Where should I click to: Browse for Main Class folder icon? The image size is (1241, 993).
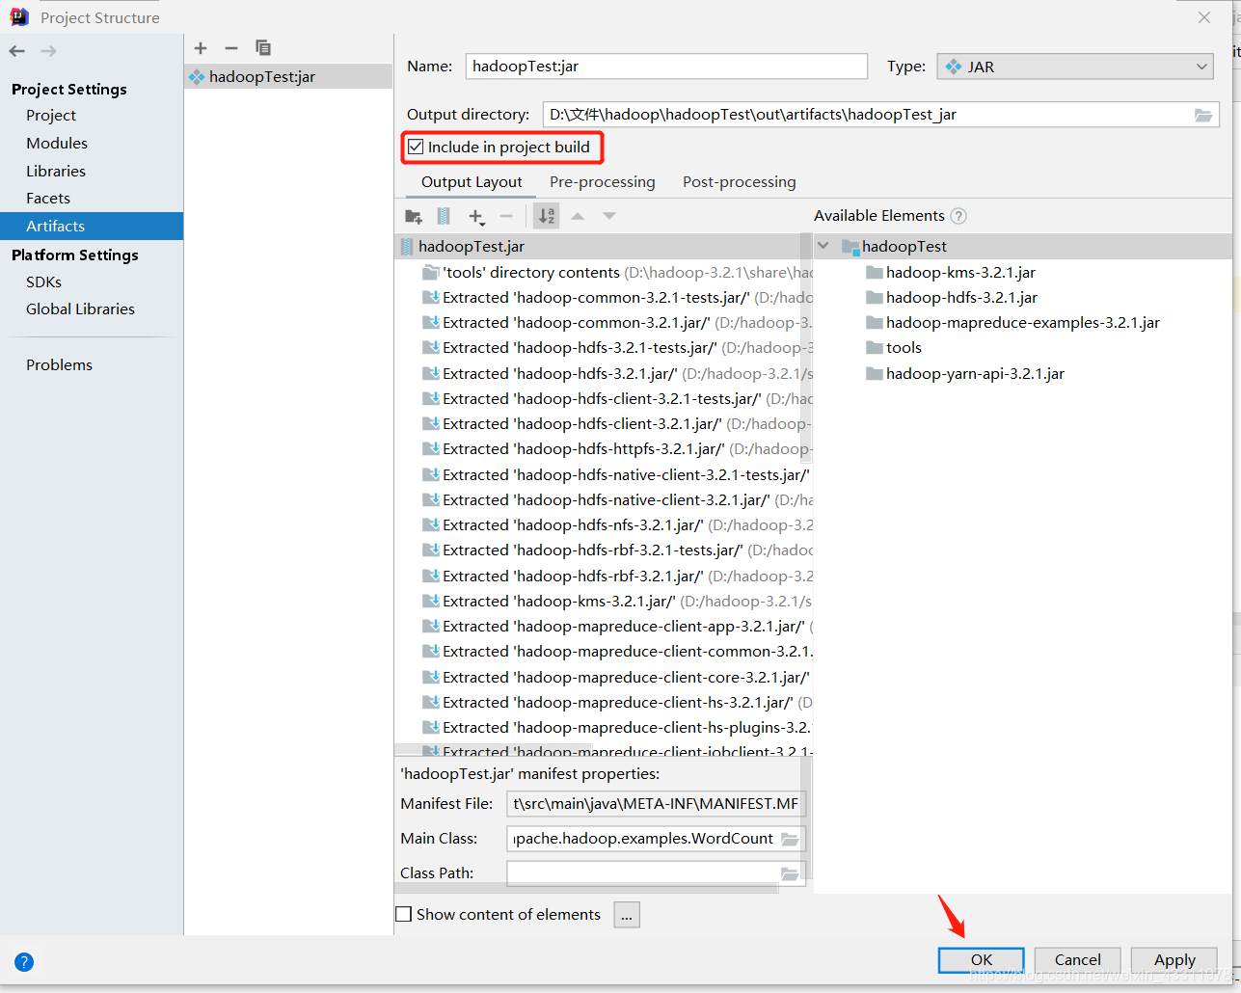pyautogui.click(x=790, y=839)
